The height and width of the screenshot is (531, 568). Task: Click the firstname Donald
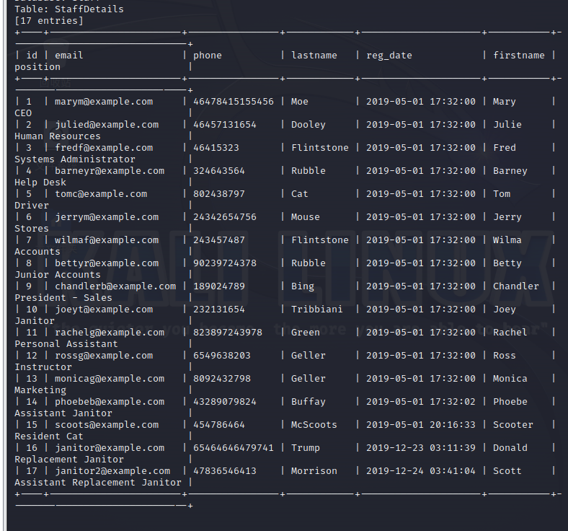click(510, 448)
